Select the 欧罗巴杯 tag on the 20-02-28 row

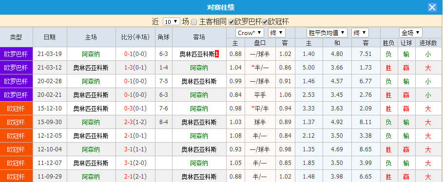(x=16, y=81)
